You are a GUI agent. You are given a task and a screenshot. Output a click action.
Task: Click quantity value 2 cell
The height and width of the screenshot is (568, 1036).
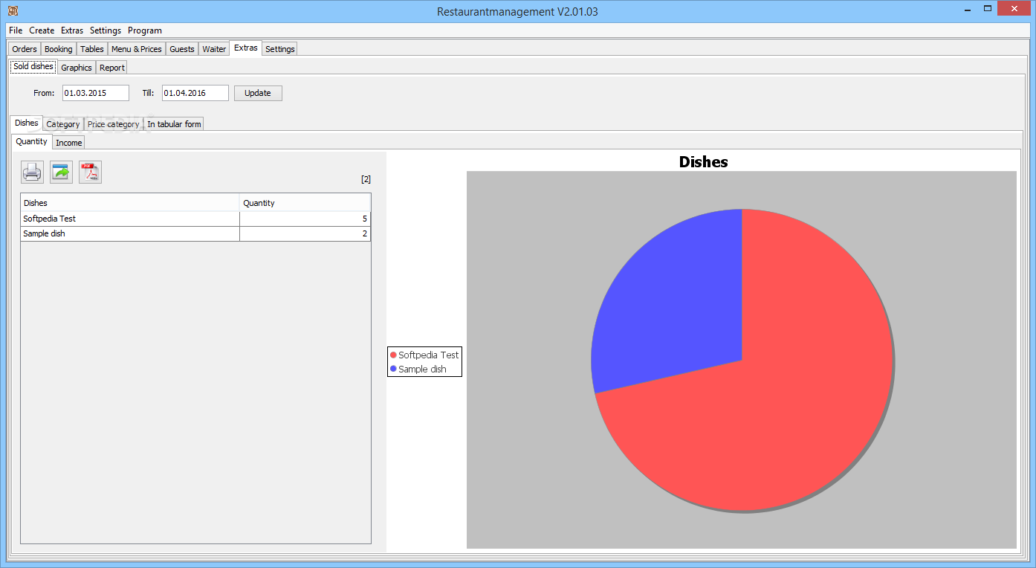[305, 233]
